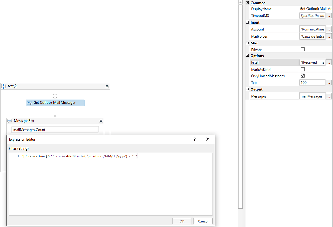This screenshot has height=227, width=333.
Task: Uncheck the OnlyUnreadMessages checkbox
Action: coord(303,76)
